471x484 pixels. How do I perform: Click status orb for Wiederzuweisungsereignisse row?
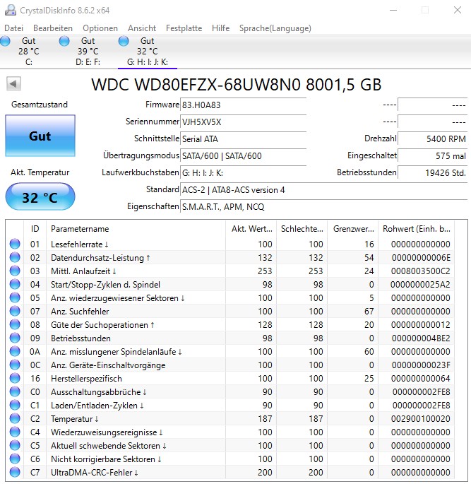pyautogui.click(x=15, y=432)
